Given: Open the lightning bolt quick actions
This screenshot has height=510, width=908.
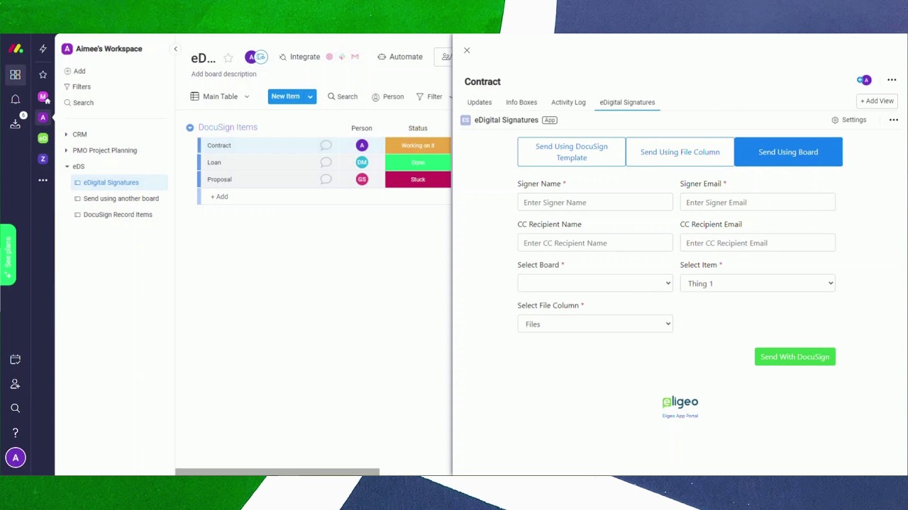Looking at the screenshot, I should point(43,49).
